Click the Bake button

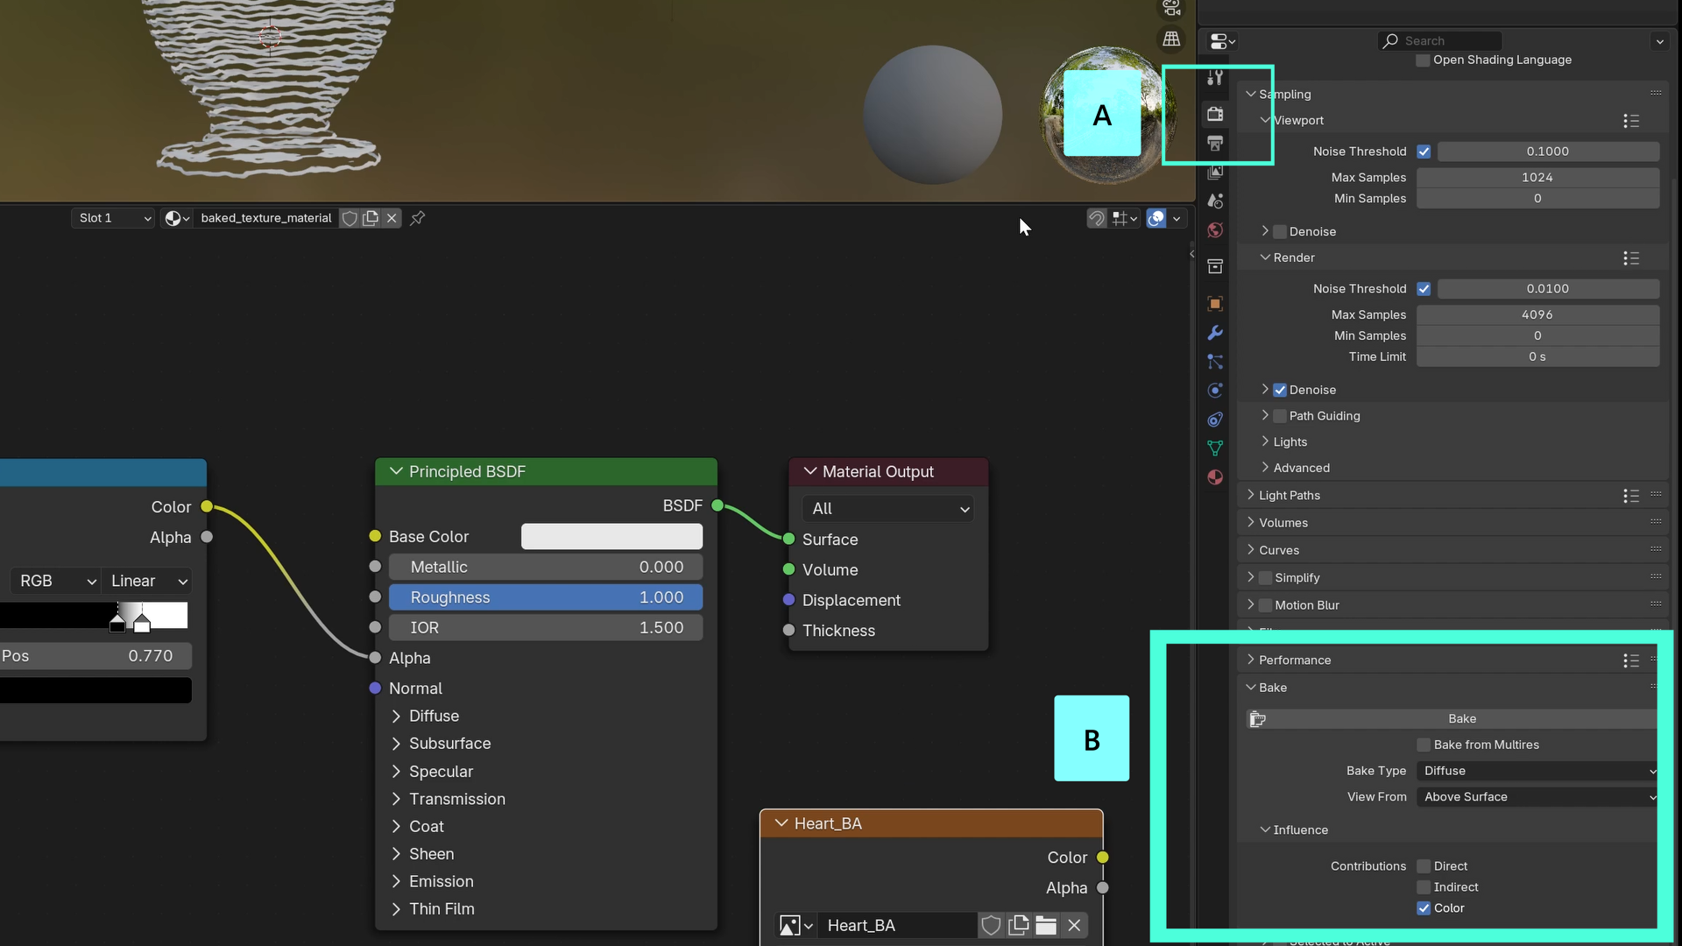[1461, 719]
